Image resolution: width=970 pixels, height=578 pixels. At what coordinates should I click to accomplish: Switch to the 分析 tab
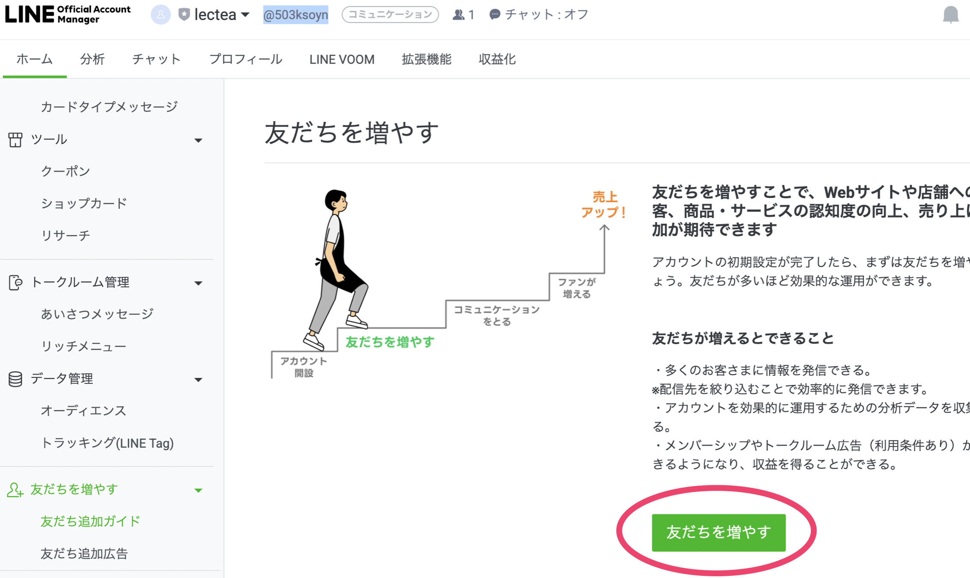pyautogui.click(x=92, y=59)
